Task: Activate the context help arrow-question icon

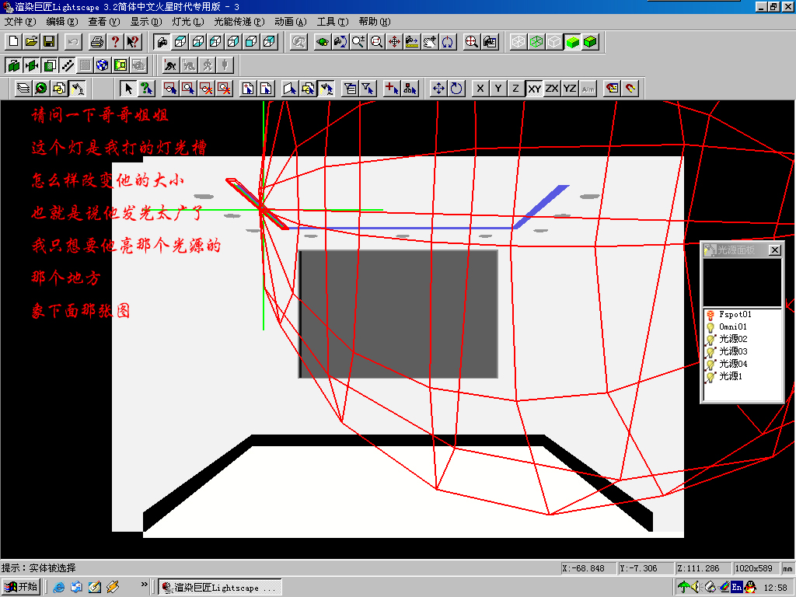Action: (x=133, y=42)
